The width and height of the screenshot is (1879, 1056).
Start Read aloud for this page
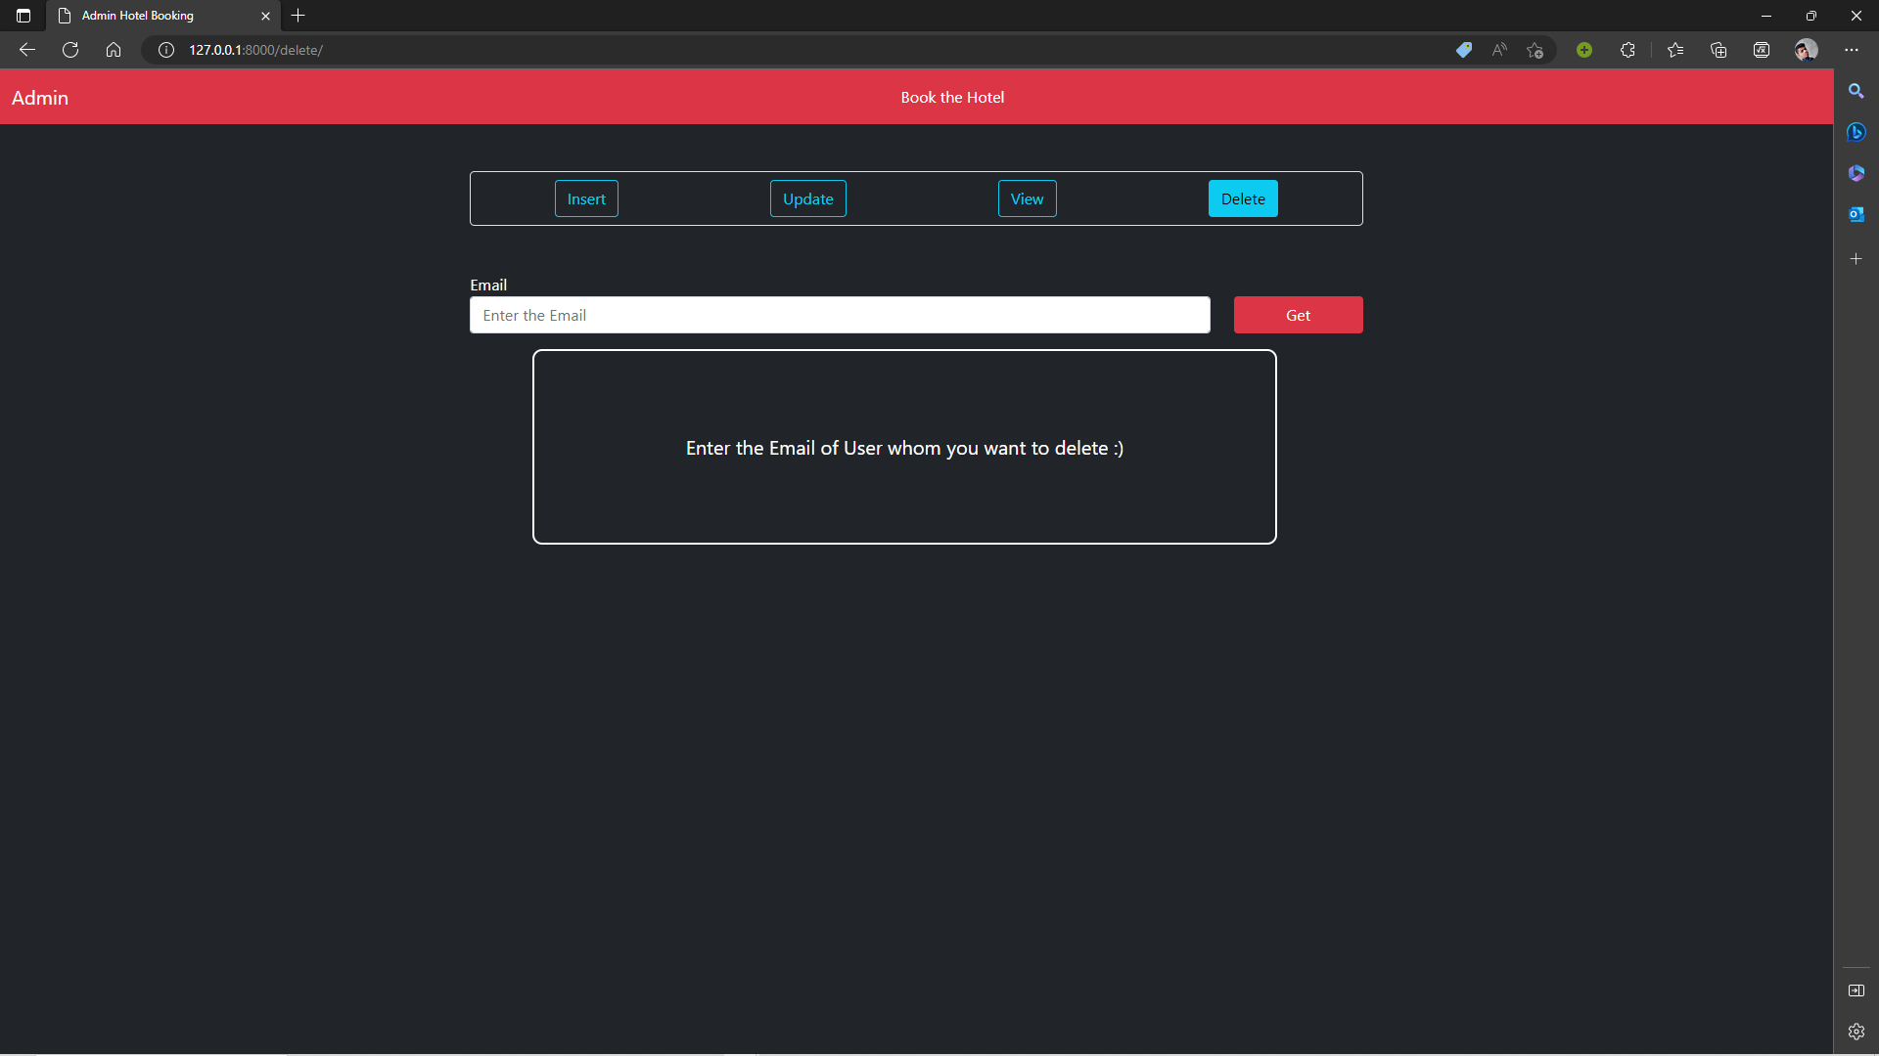click(1499, 49)
